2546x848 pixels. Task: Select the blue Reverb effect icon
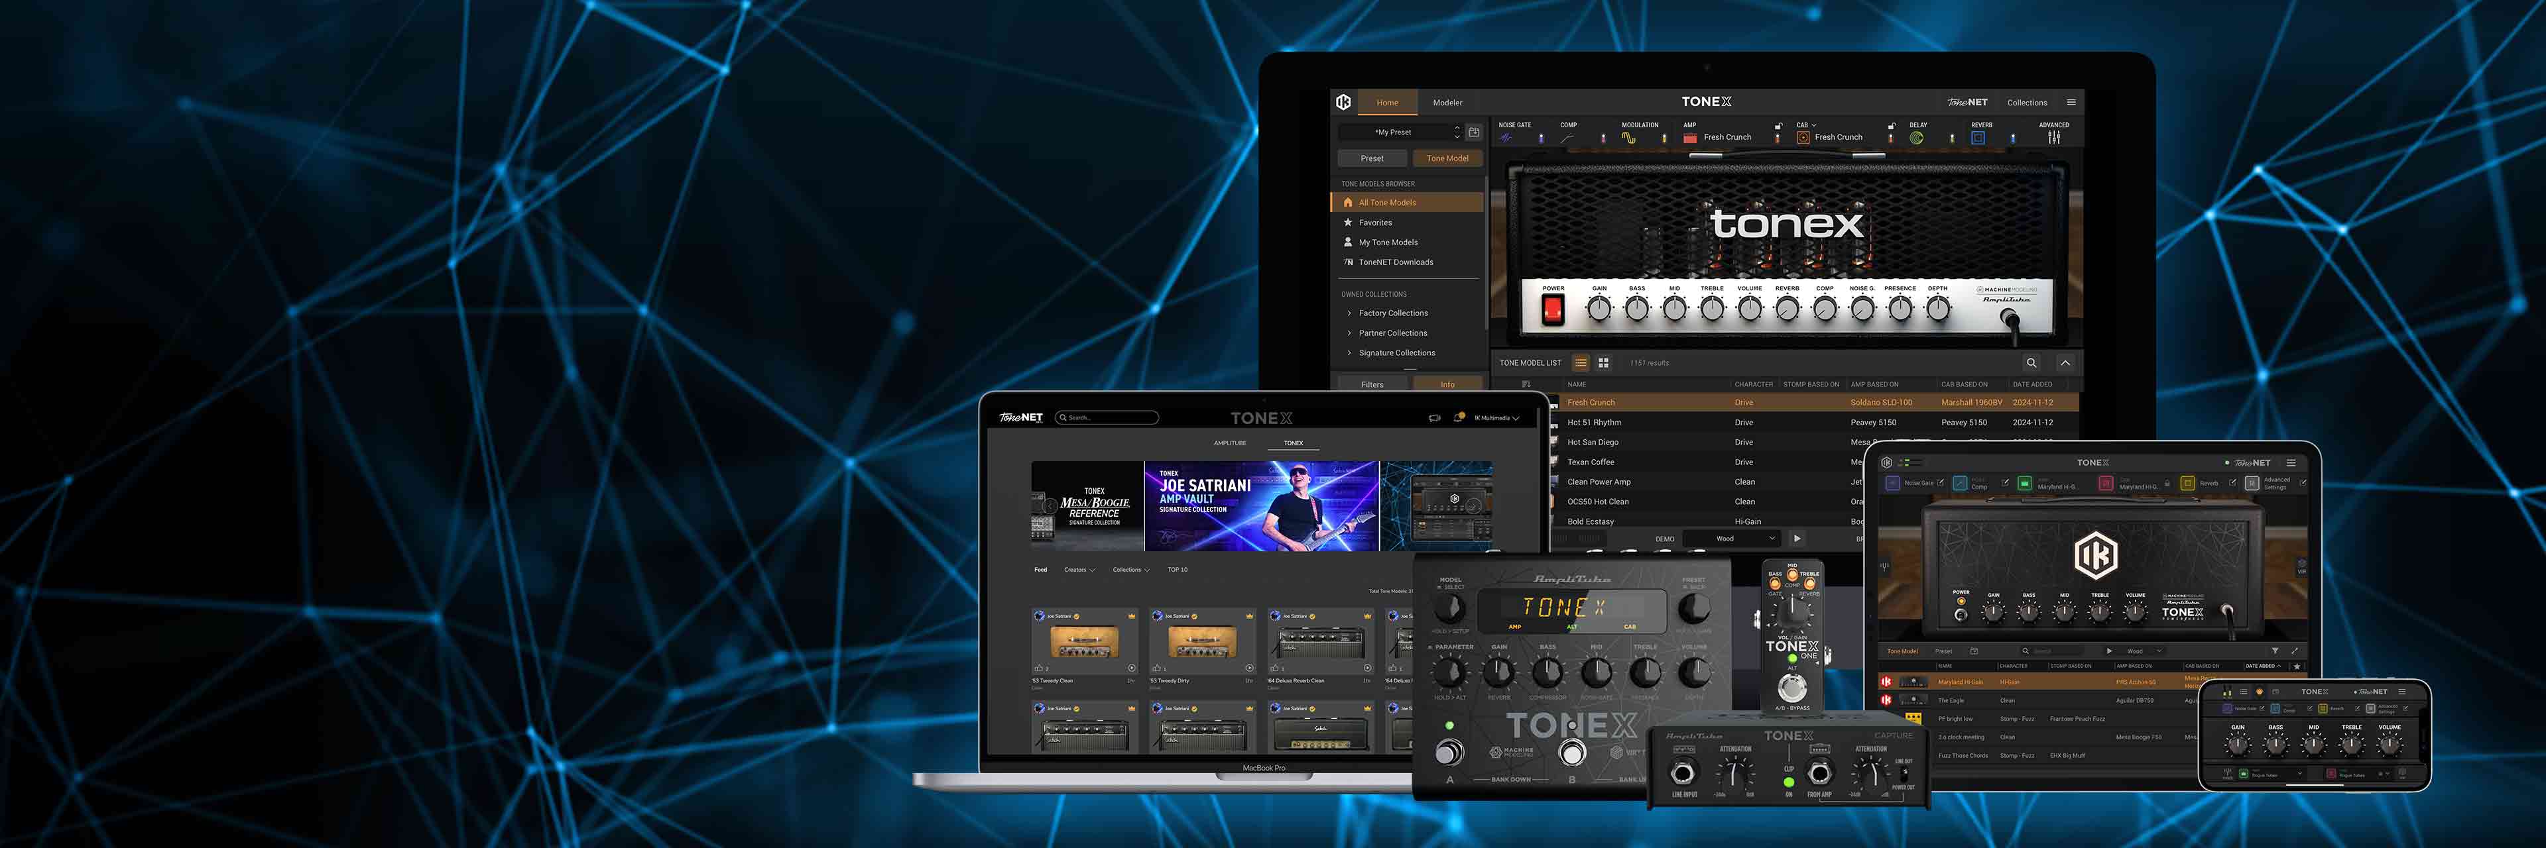pos(1978,138)
